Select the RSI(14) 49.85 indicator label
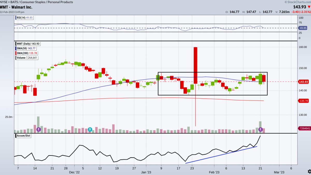The width and height of the screenshot is (311, 175). coord(25,18)
